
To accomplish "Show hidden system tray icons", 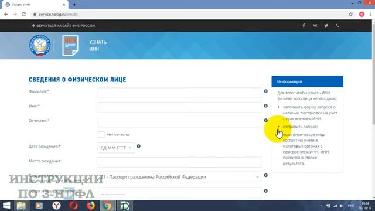I will pos(322,206).
